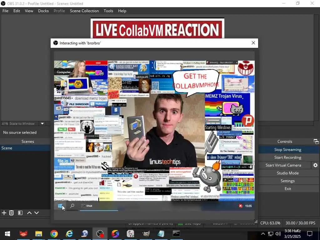This screenshot has width=320, height=240.
Task: Open the View menu
Action: click(x=29, y=11)
